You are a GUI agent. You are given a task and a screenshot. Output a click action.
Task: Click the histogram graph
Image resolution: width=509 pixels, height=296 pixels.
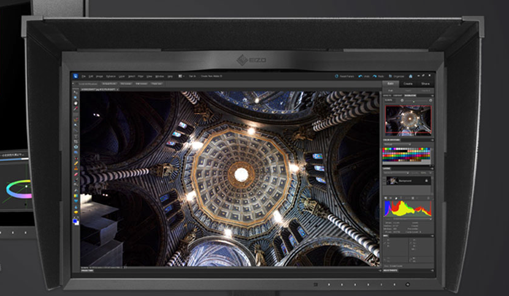(x=408, y=209)
